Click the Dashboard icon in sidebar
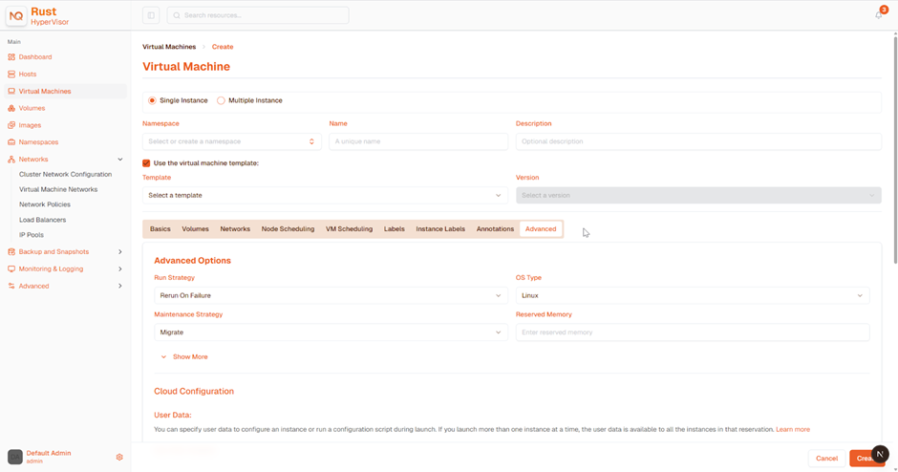Image resolution: width=898 pixels, height=472 pixels. tap(11, 56)
